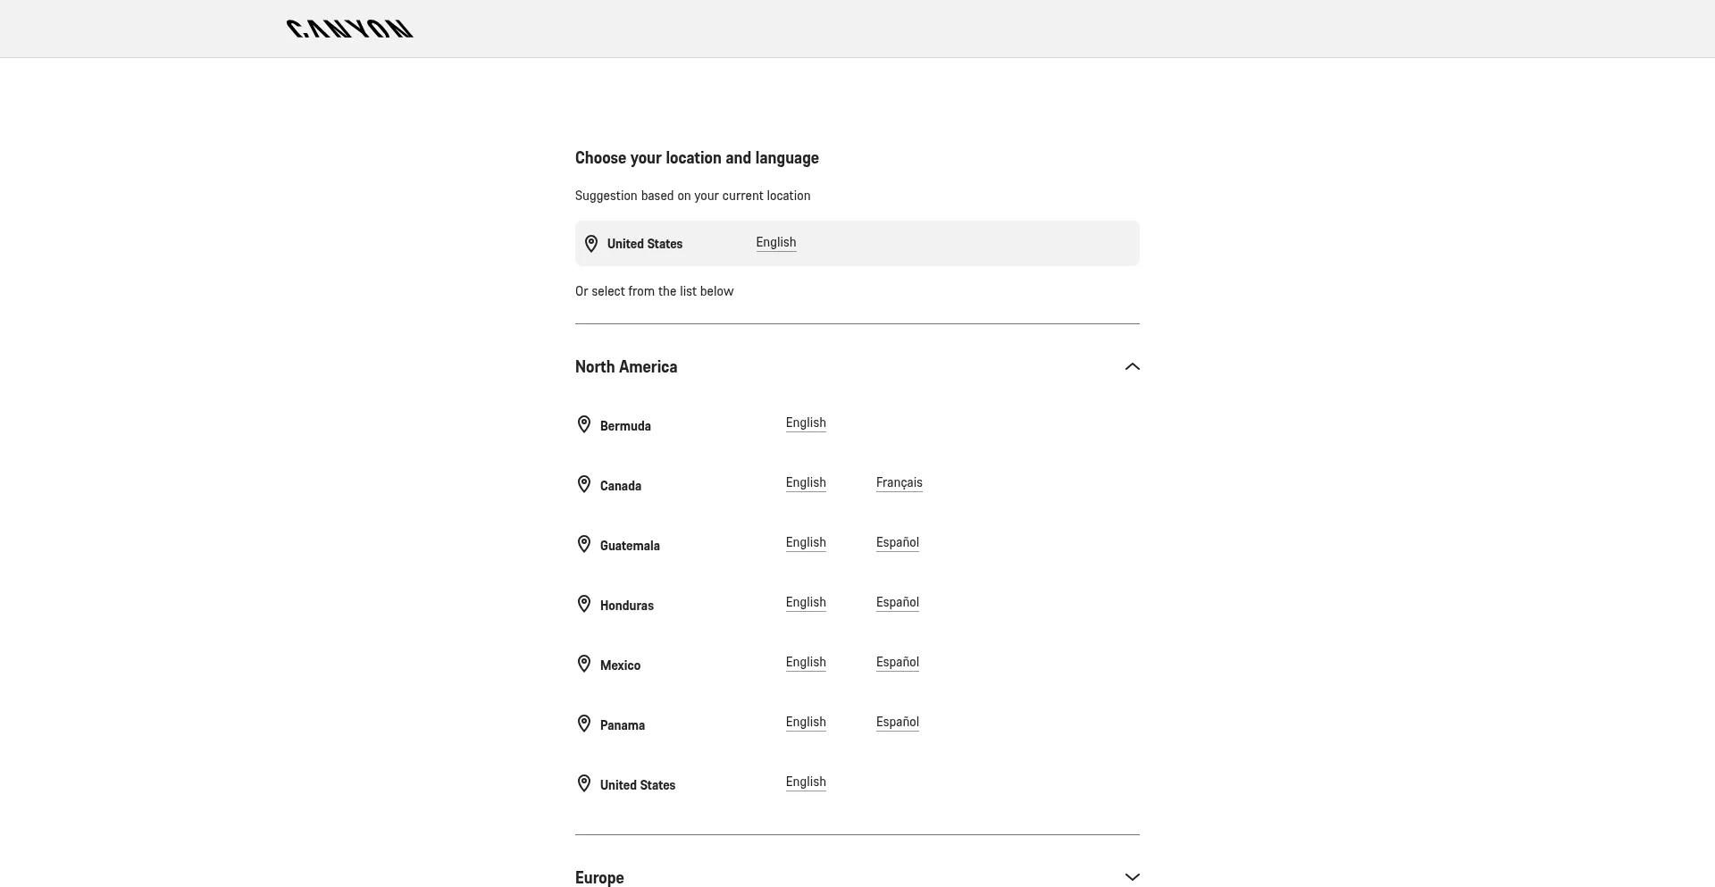Click United States name in North America list

point(638,785)
